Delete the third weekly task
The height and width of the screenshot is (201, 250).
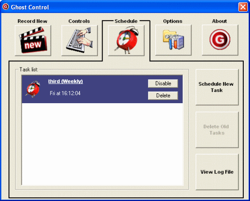163,96
